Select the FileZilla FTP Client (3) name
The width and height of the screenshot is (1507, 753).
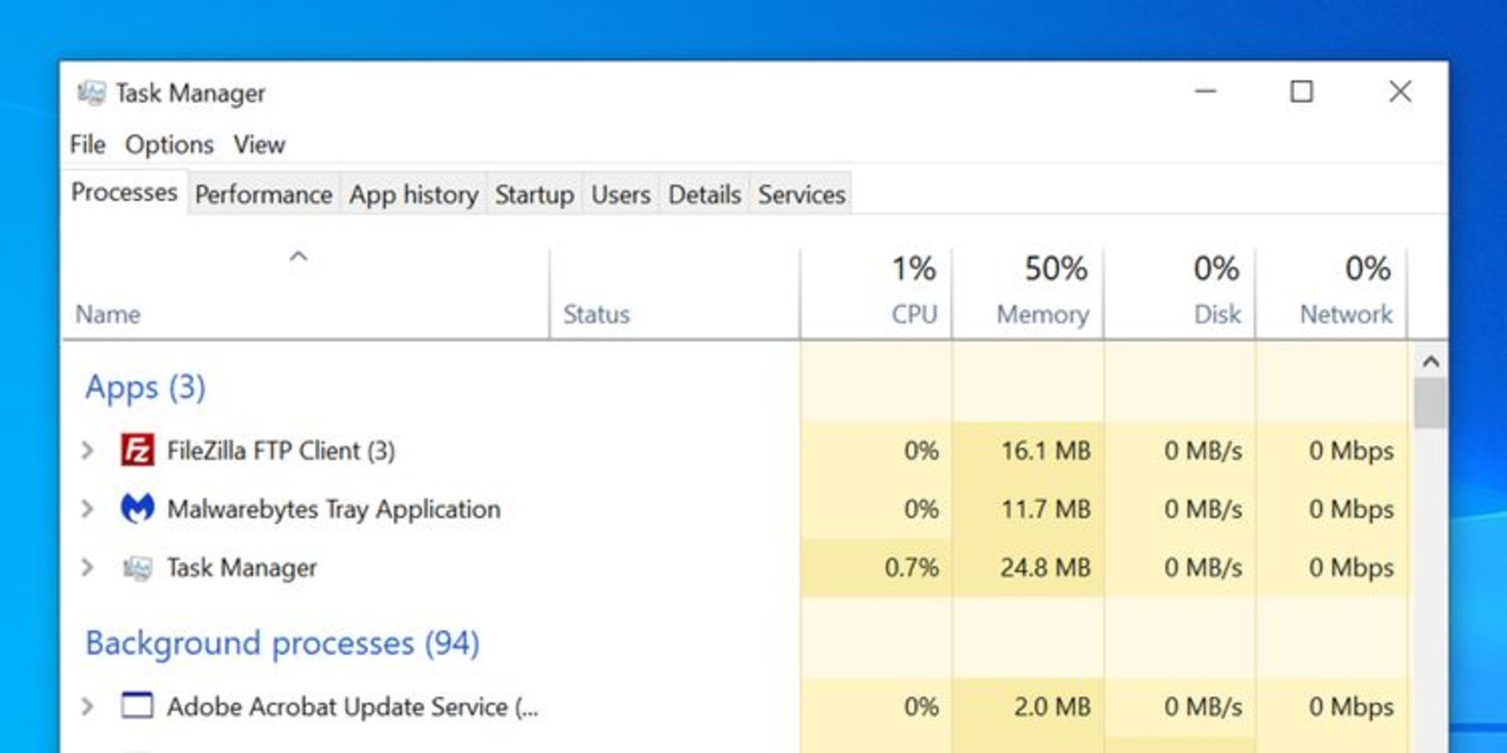[281, 450]
